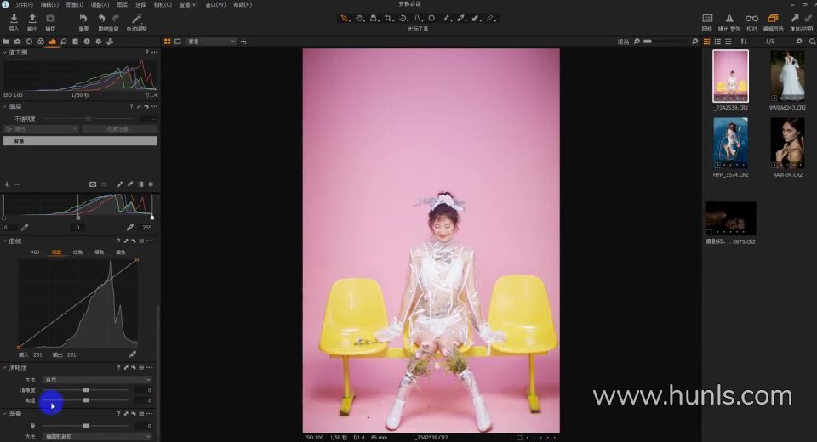The height and width of the screenshot is (442, 817).
Task: Select the Keystone cursor tool
Action: (x=417, y=18)
